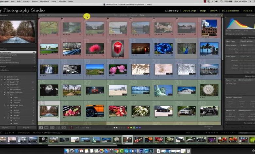Switch to Survey view in toolbar

58,128
